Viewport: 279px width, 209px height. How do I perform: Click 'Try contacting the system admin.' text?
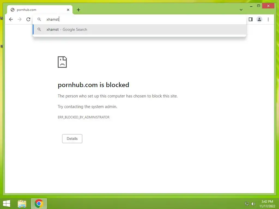tap(87, 107)
